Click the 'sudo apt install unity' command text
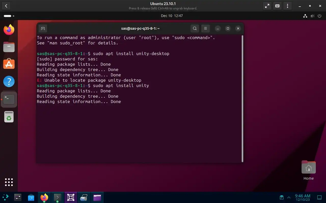Image resolution: width=326 pixels, height=203 pixels. click(121, 86)
